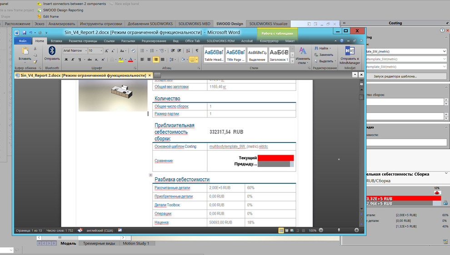Toggle bold formatting in the Font group

click(x=66, y=59)
